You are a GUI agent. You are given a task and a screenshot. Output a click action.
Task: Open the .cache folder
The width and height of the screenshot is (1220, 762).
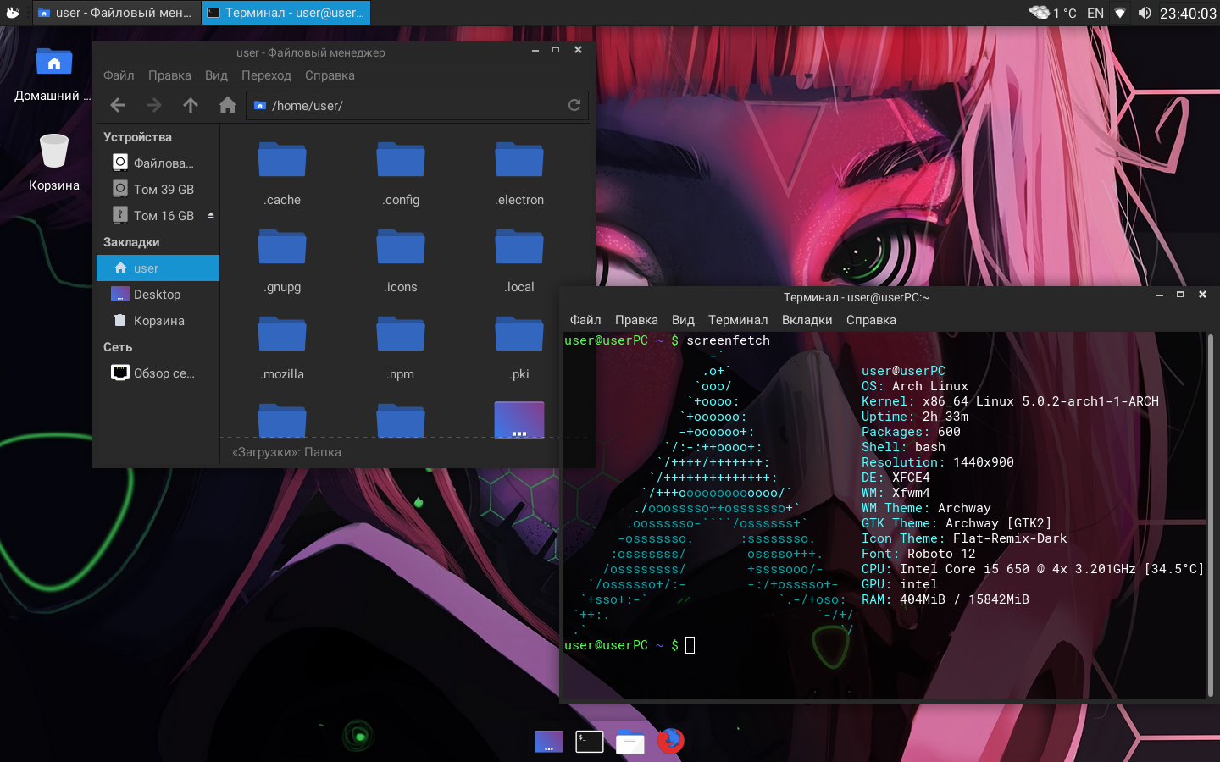click(282, 174)
